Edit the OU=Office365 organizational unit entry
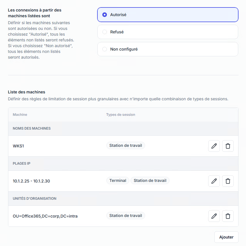Screen dimensions: 246x246 (214, 216)
